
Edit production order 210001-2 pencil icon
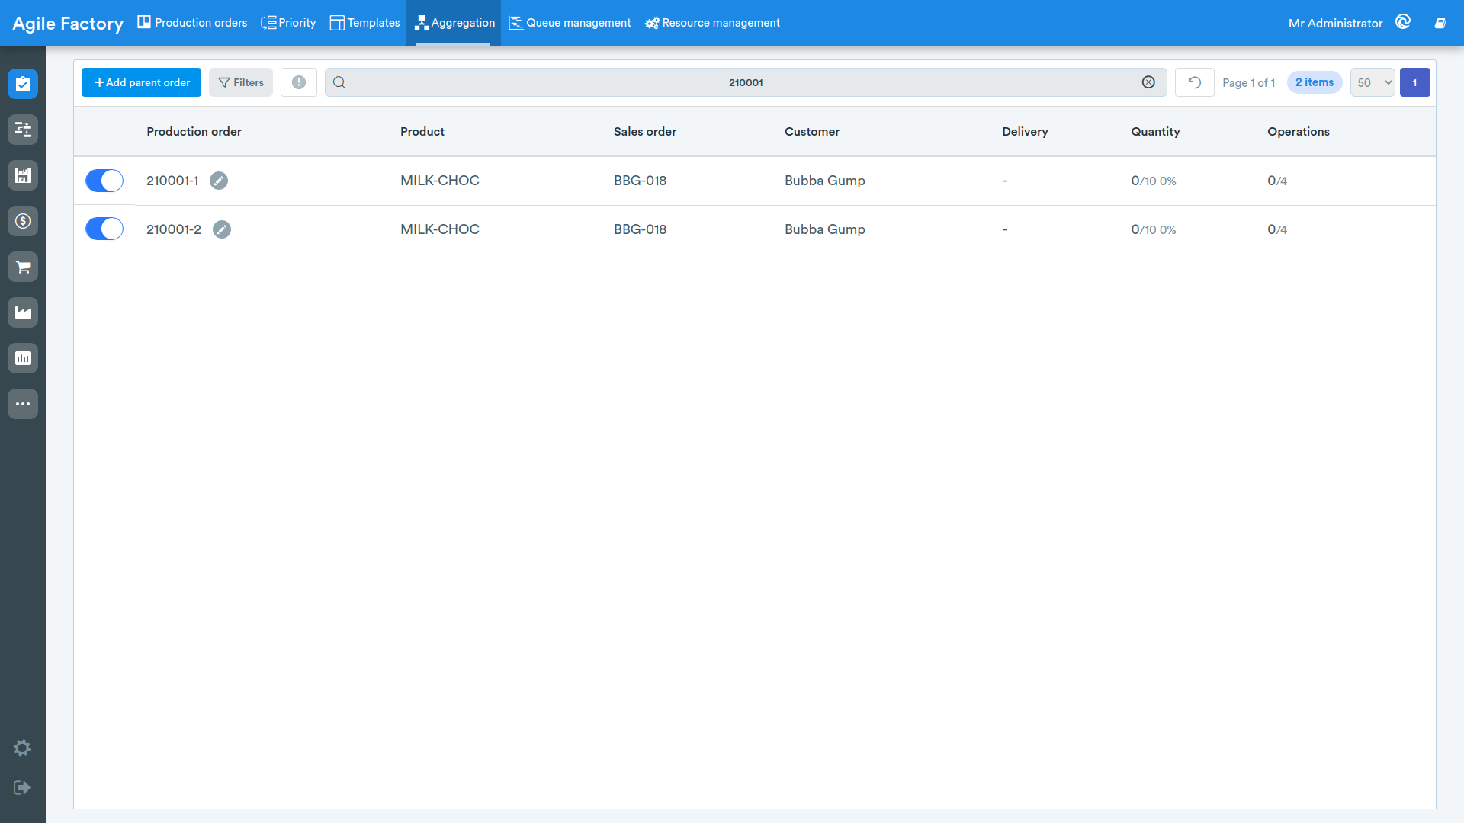222,229
